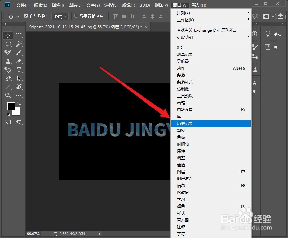The width and height of the screenshot is (288, 238).
Task: Align bottom edges icon
Action: click(x=133, y=17)
